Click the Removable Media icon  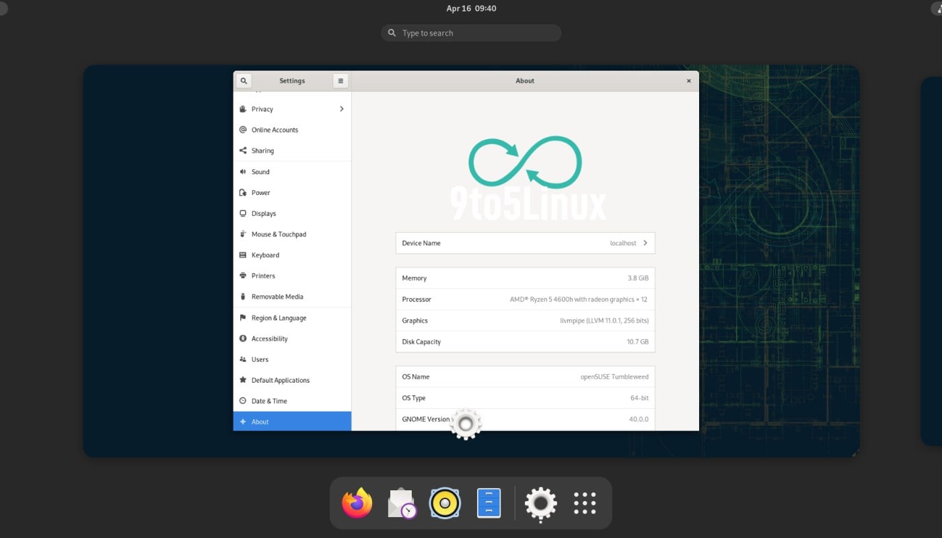coord(243,297)
